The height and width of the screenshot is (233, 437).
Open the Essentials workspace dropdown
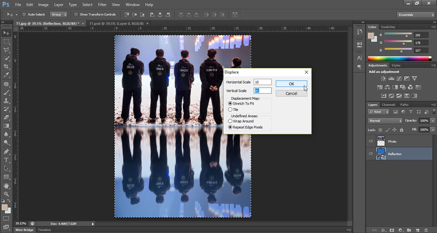pos(416,14)
